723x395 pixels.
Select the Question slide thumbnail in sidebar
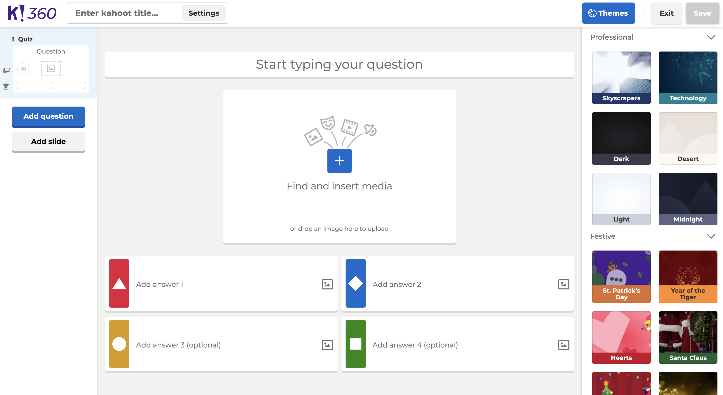coord(51,69)
